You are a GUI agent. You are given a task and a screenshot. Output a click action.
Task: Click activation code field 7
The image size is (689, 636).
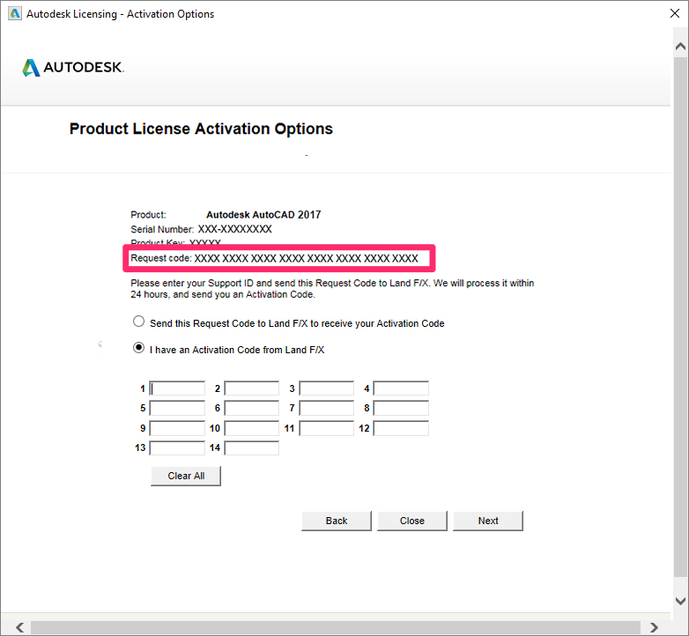327,408
